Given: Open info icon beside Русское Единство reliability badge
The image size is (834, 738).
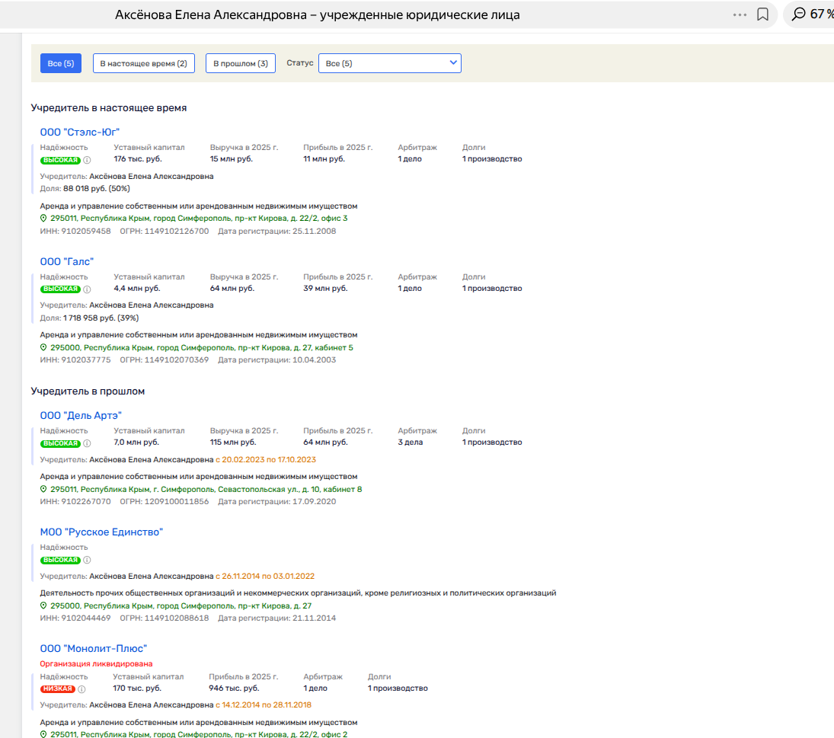Looking at the screenshot, I should pos(88,560).
